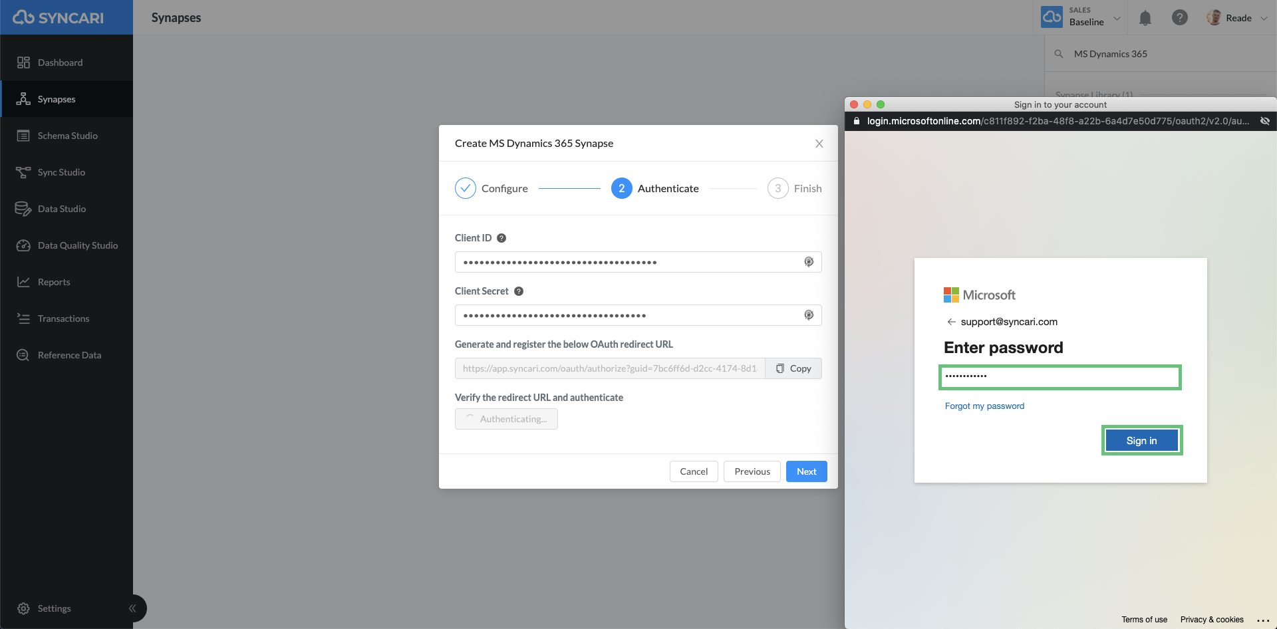The image size is (1277, 629).
Task: Cancel the synapse creation
Action: point(694,471)
